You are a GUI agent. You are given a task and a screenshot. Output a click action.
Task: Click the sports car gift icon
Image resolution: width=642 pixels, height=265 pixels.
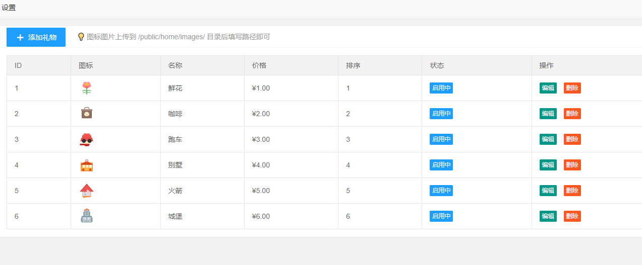pos(87,139)
